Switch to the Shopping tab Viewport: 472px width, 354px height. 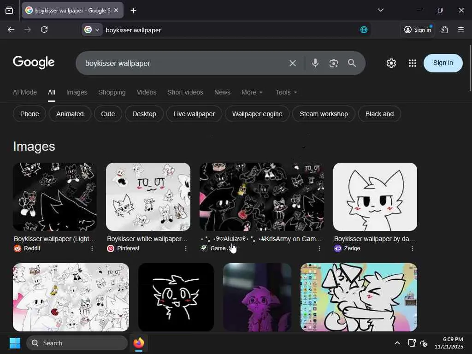(x=112, y=92)
